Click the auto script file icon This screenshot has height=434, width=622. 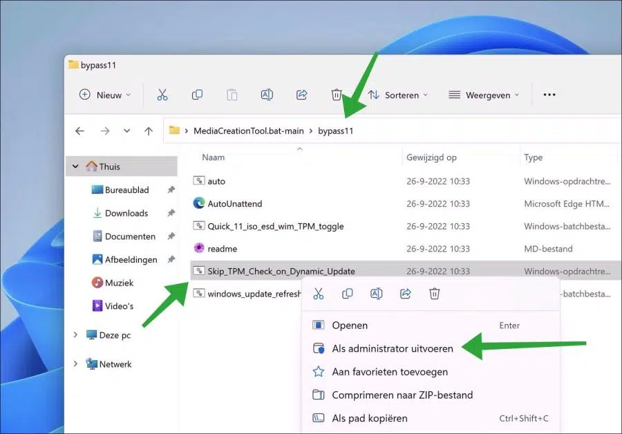click(199, 181)
